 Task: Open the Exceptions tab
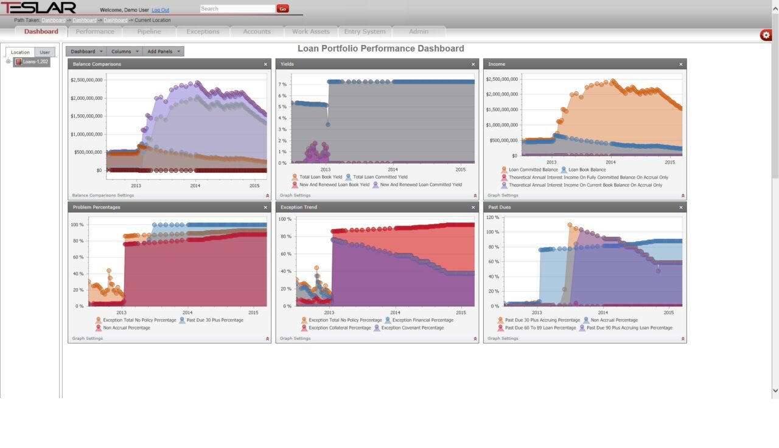(203, 32)
